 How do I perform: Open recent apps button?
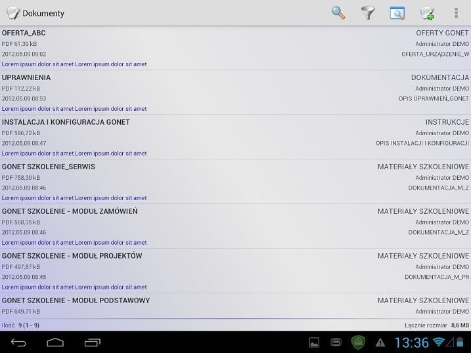point(92,343)
